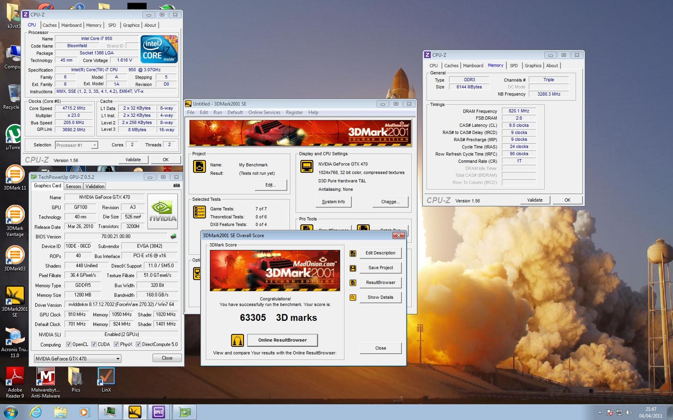Click the Show Details magnifier icon

tap(353, 297)
